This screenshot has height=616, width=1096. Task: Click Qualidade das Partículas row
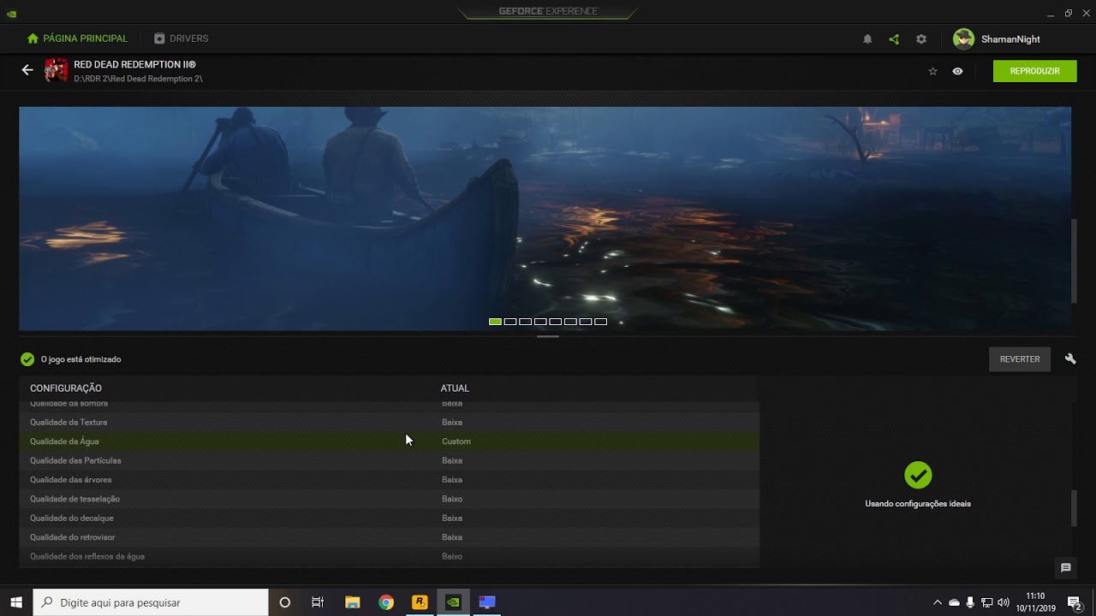(390, 460)
